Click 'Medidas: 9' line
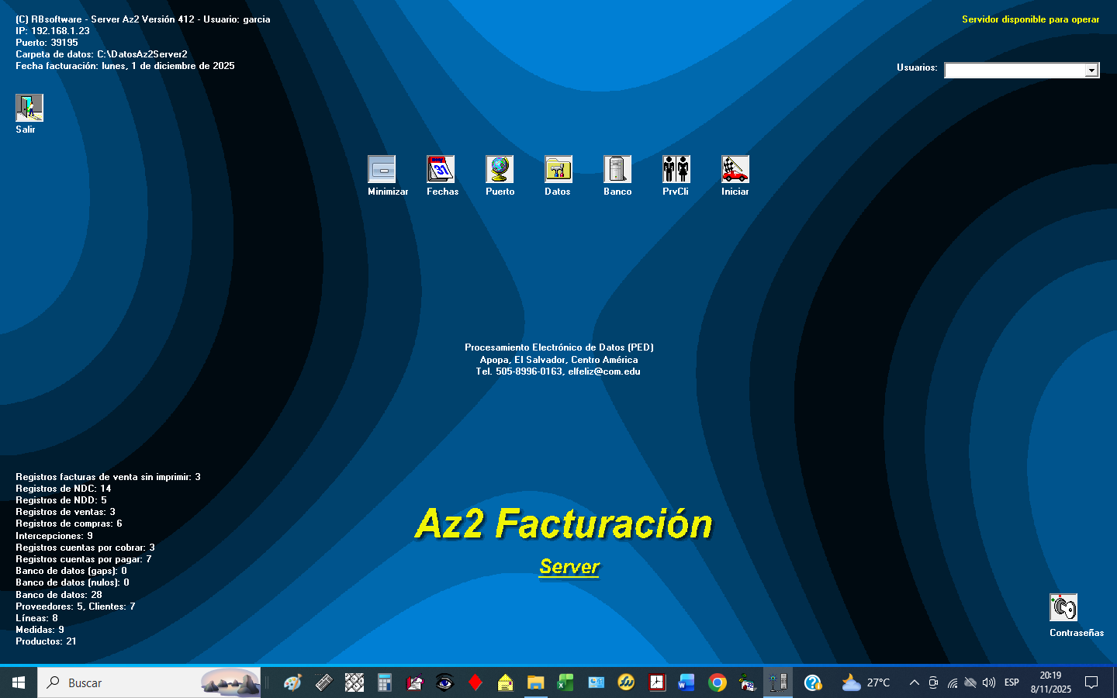1117x698 pixels. click(40, 630)
